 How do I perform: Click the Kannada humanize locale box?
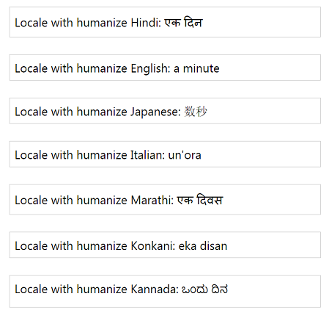[x=165, y=291]
